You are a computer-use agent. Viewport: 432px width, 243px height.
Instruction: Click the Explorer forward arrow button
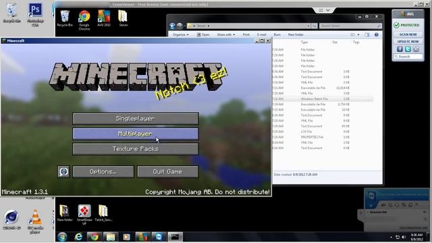tap(180, 26)
